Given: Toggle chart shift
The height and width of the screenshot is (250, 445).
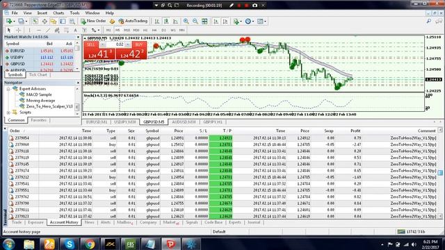Looking at the screenshot, I should [225, 22].
